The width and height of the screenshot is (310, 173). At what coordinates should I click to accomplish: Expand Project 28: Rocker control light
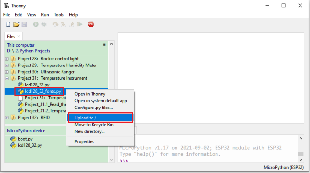(x=7, y=59)
